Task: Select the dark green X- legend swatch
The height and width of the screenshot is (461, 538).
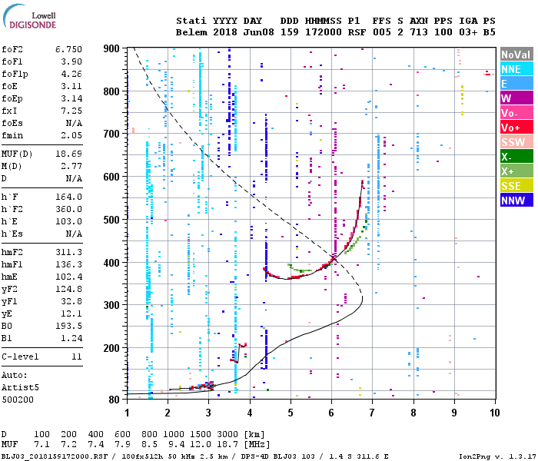Action: (516, 157)
